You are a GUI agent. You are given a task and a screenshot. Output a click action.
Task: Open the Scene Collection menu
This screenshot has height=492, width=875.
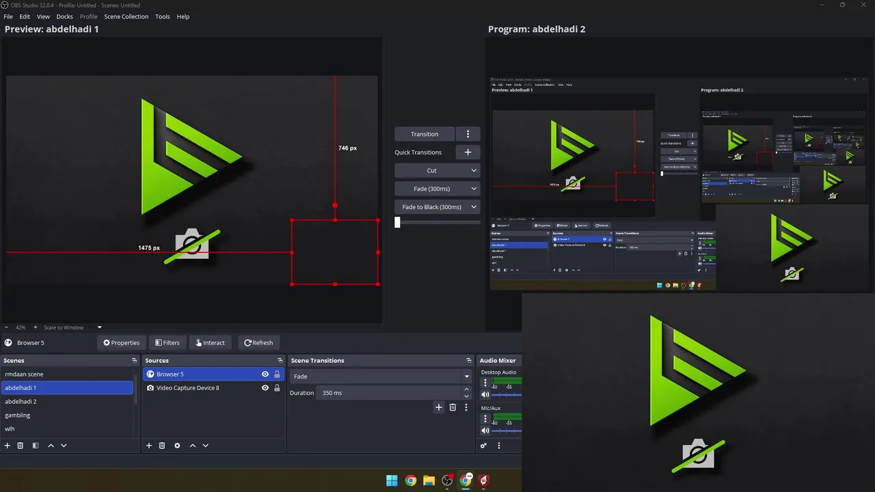[x=126, y=16]
